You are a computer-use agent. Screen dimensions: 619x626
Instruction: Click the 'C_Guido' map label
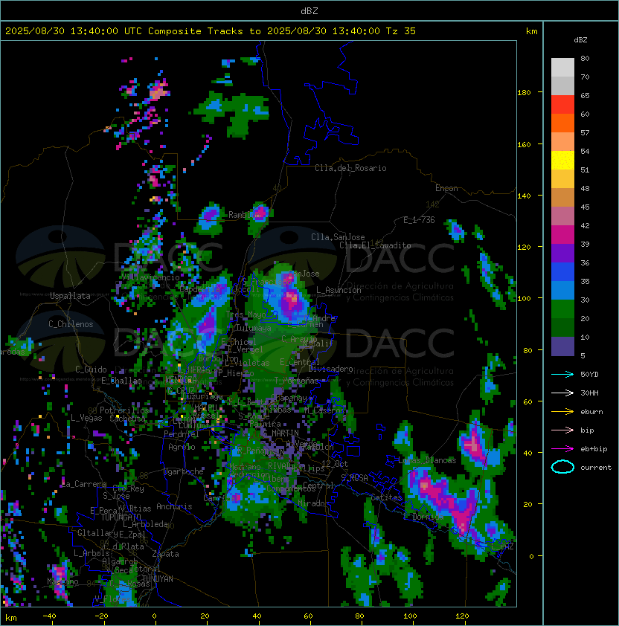(x=91, y=370)
